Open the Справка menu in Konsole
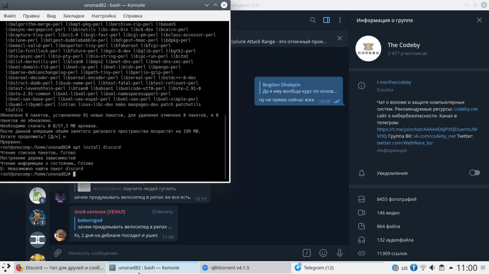This screenshot has width=489, height=274. click(133, 16)
